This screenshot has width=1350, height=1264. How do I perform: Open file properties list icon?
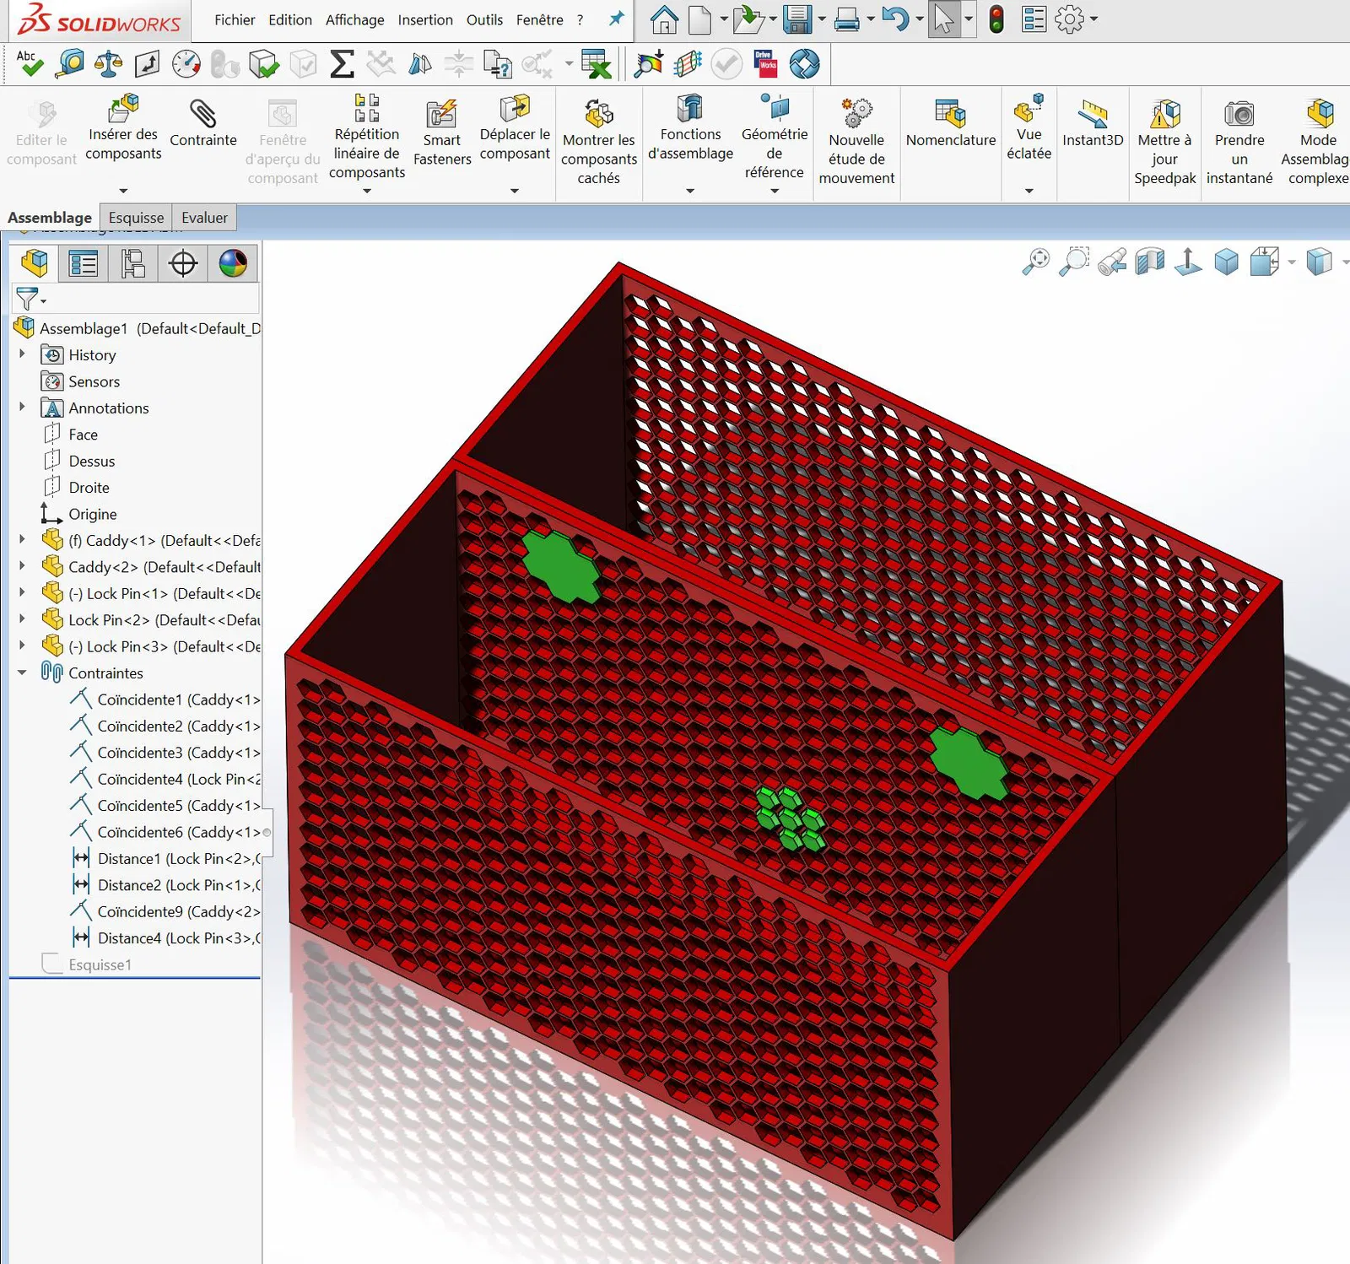pos(1034,19)
